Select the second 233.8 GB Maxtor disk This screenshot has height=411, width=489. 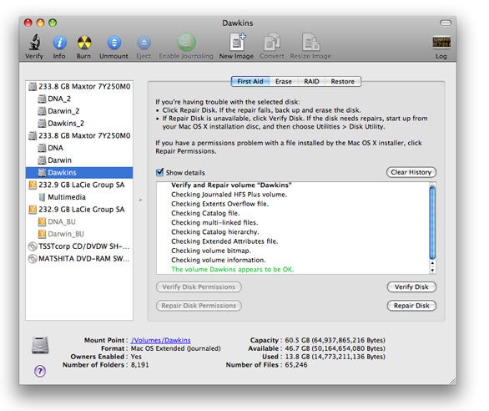(x=79, y=135)
